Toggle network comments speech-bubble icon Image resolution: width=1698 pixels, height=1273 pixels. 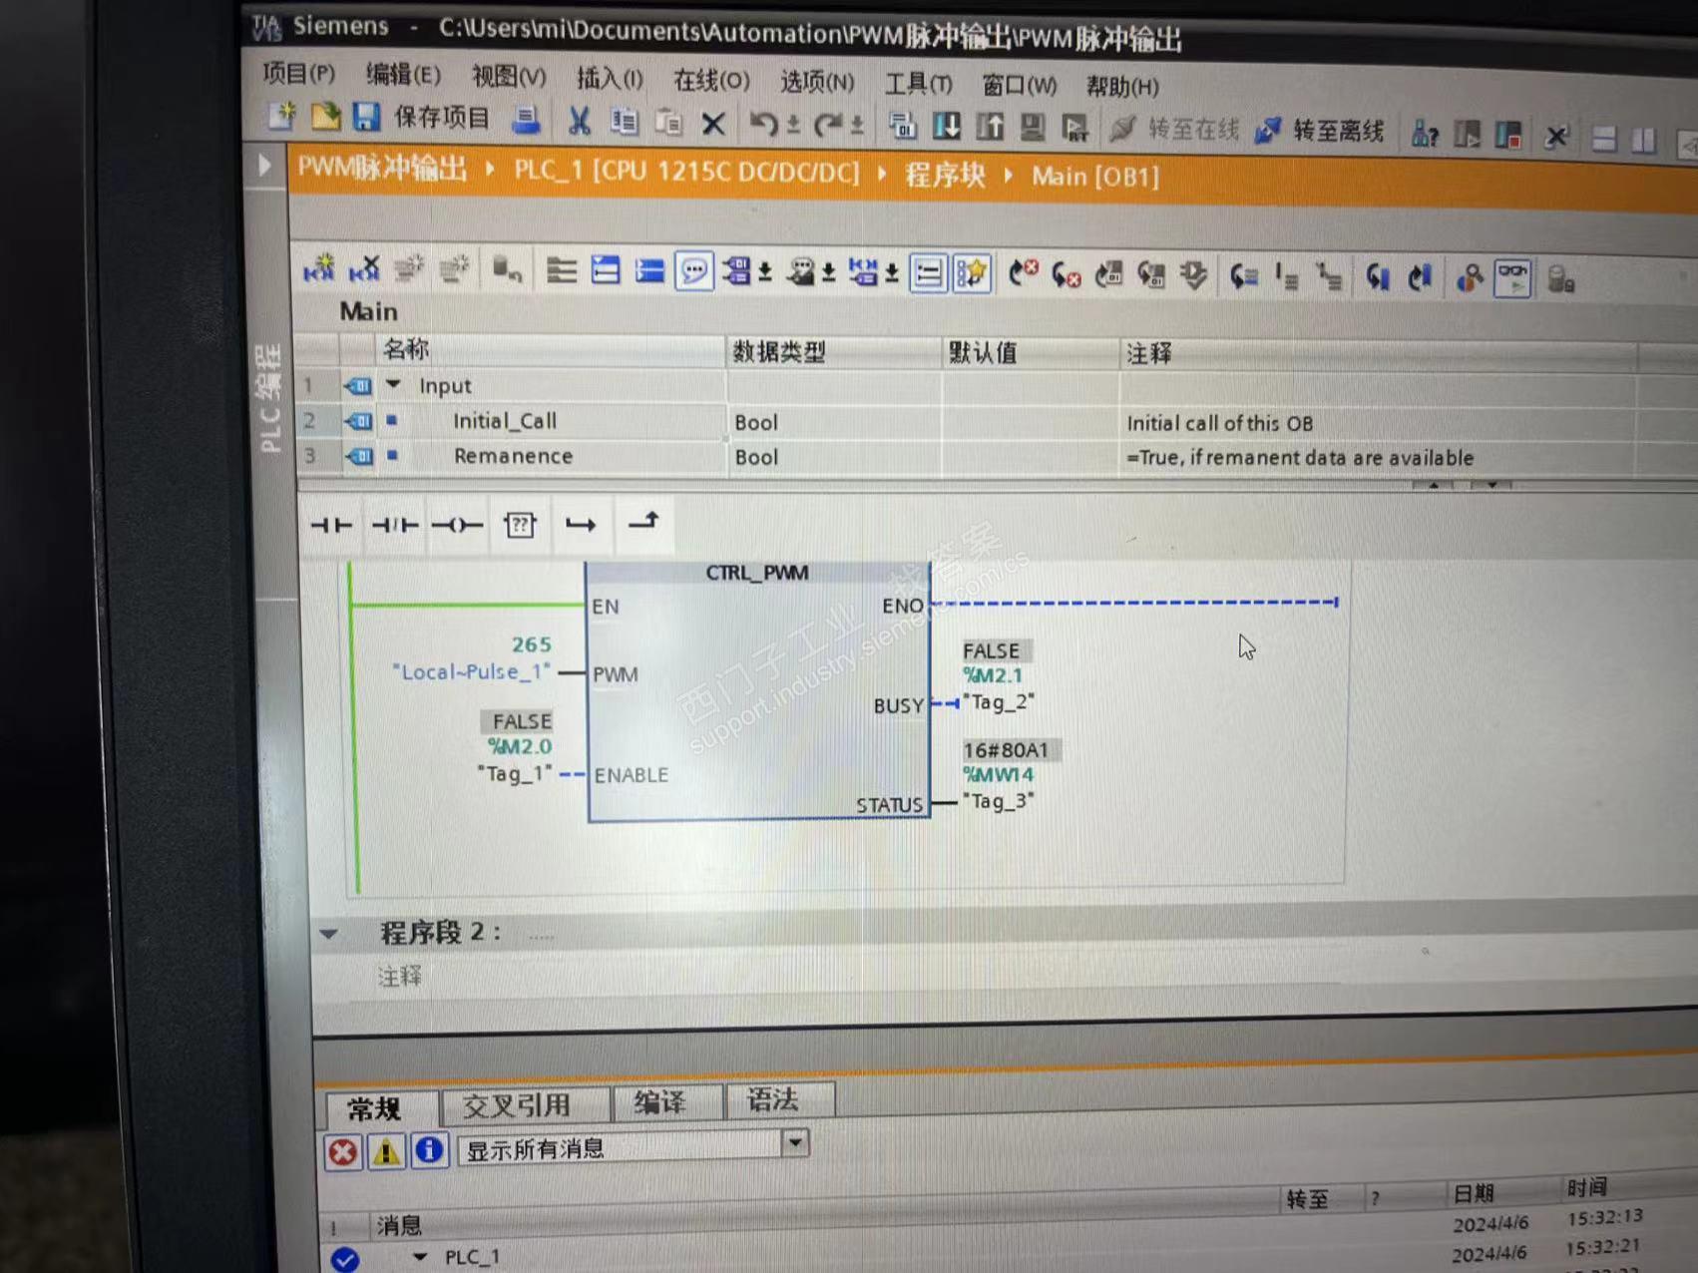click(x=694, y=271)
